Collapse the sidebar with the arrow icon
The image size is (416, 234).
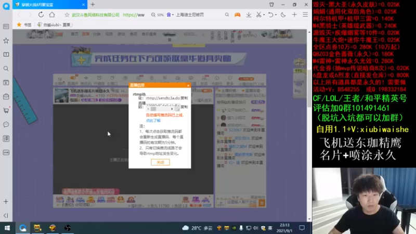pos(6,216)
